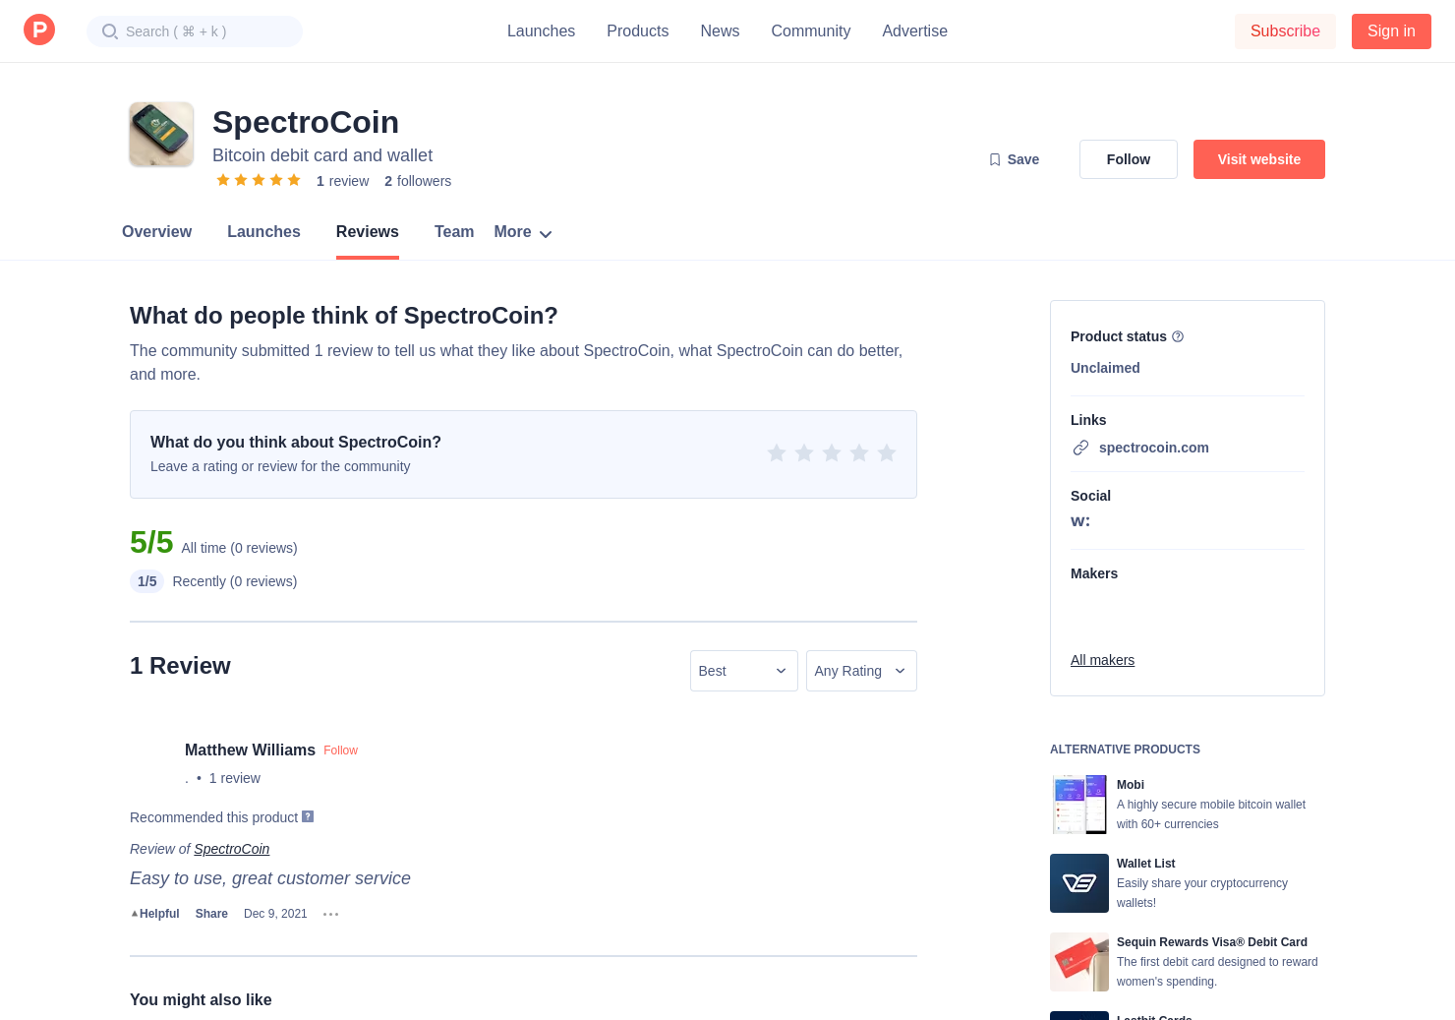Viewport: 1455px width, 1020px height.
Task: Upvote the review as Helpful
Action: point(154,914)
